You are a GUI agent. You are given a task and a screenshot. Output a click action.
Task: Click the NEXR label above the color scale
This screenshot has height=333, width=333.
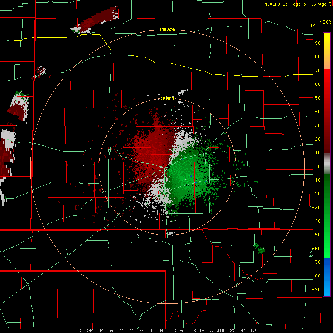coord(325,22)
